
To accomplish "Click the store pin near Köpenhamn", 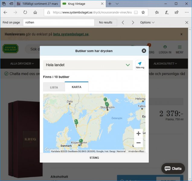I will (81, 141).
